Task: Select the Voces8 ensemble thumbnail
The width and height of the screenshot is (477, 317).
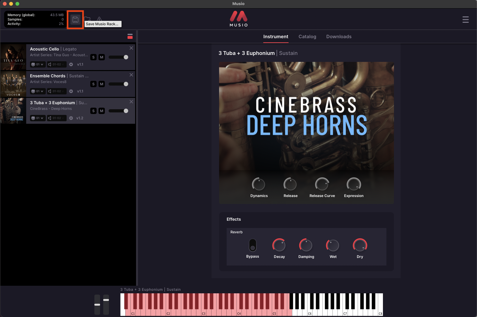Action: pos(13,84)
